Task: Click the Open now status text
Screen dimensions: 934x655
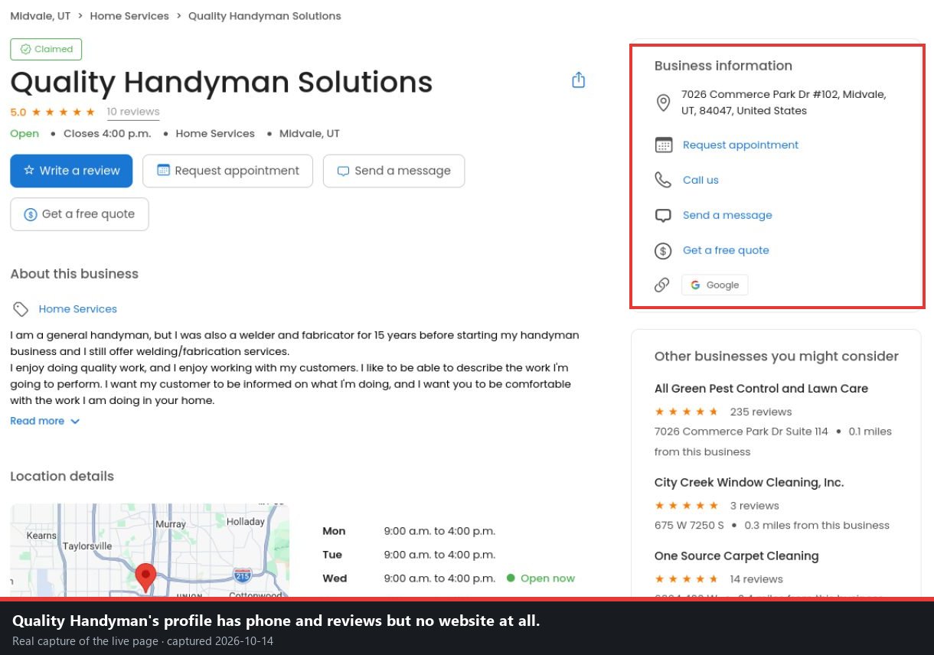Action: [547, 578]
